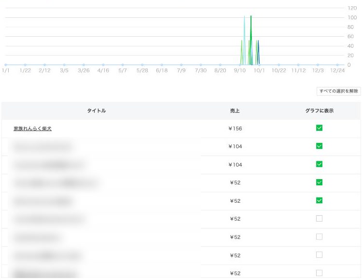This screenshot has width=362, height=280.
Task: Uncheck graph display for the lower ¥104 row
Action: 319,164
